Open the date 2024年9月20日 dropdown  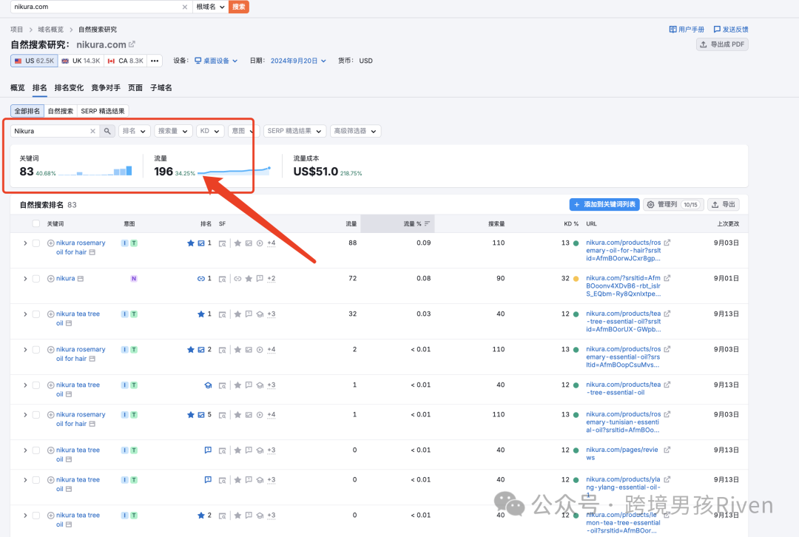[298, 61]
